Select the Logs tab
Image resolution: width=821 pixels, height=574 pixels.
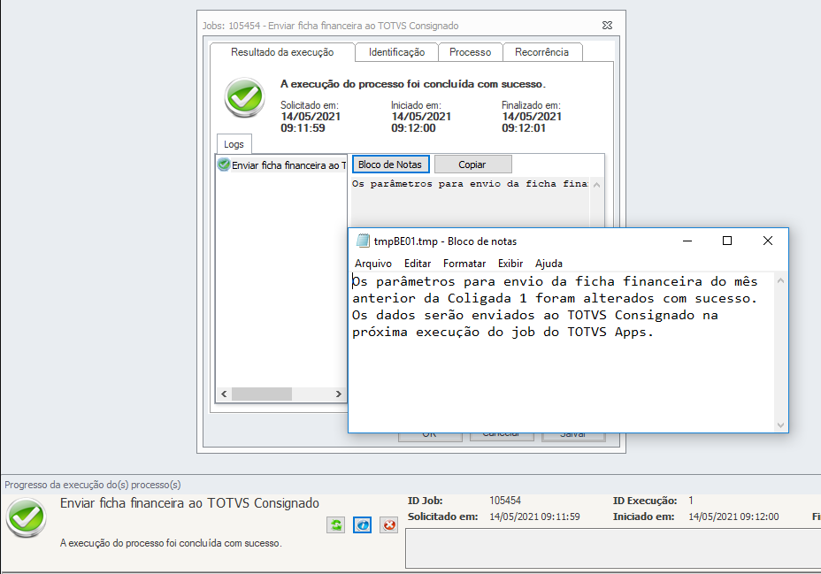tap(234, 144)
